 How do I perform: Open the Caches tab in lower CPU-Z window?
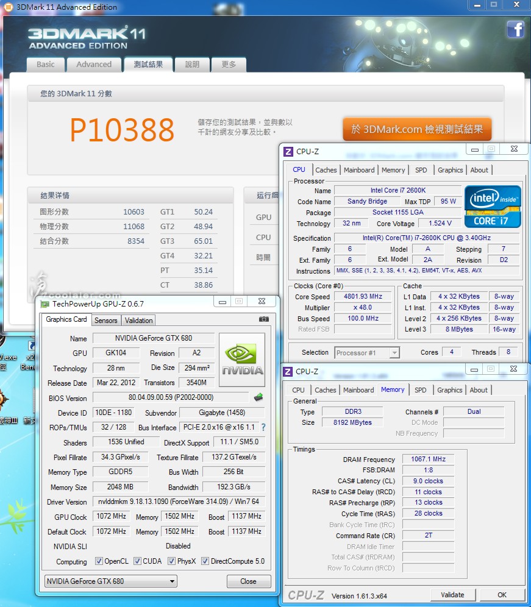pos(326,390)
